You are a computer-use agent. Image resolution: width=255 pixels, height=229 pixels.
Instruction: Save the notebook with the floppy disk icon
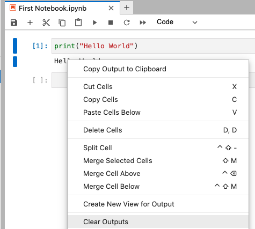click(14, 23)
